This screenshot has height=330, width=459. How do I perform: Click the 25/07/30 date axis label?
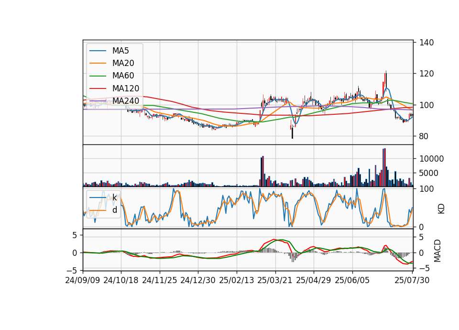(412, 280)
